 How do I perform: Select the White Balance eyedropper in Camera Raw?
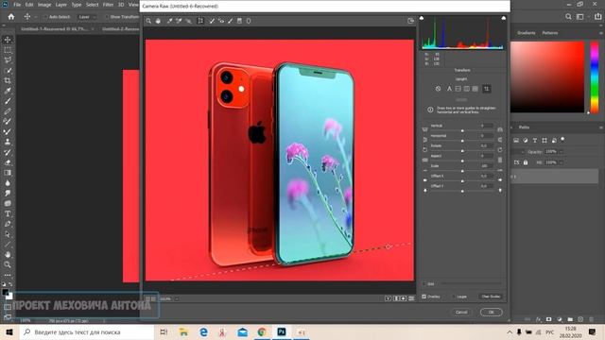169,21
